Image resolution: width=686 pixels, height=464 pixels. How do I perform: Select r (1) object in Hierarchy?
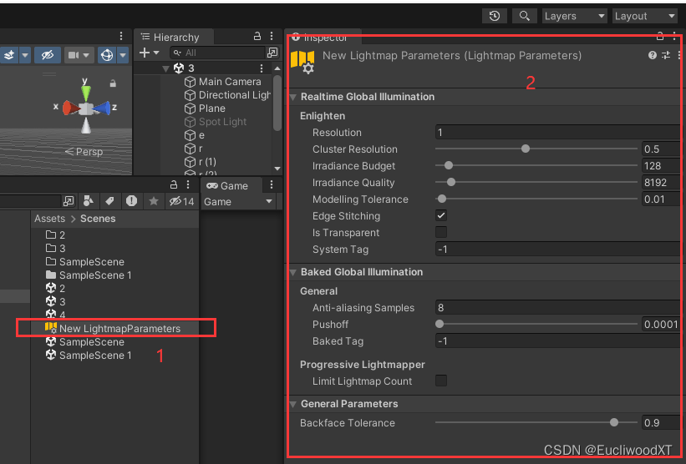[201, 162]
